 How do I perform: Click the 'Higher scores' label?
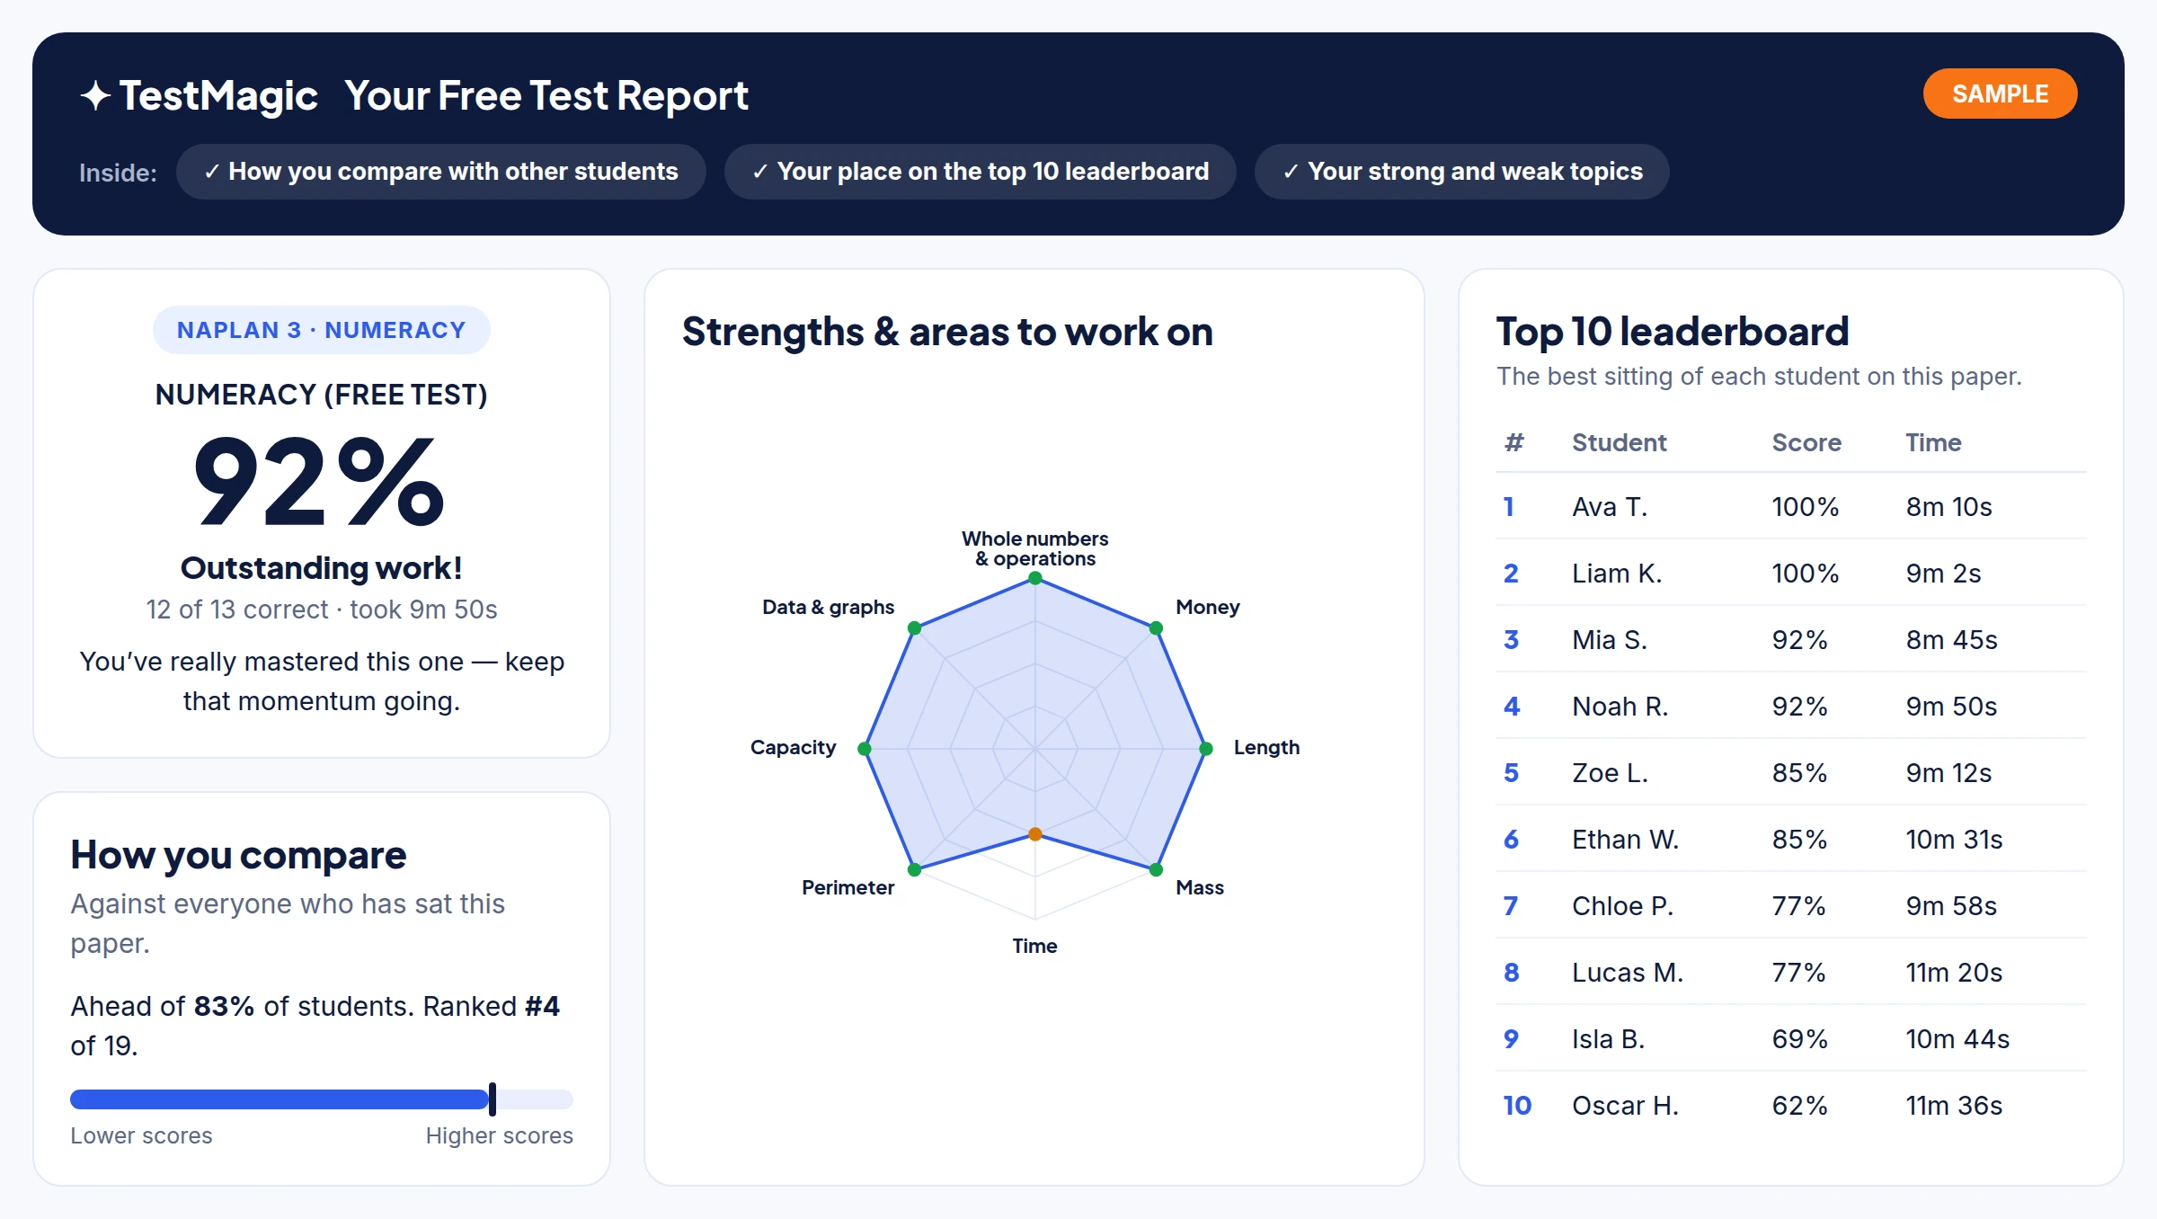pyautogui.click(x=500, y=1135)
